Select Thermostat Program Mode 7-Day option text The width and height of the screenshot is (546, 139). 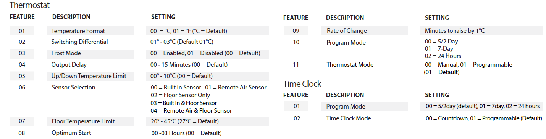tap(439, 49)
